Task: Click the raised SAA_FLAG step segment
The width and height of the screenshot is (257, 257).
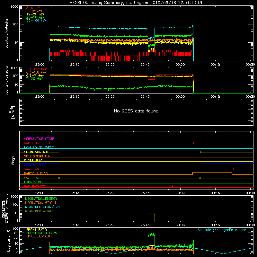Action: click(x=213, y=168)
